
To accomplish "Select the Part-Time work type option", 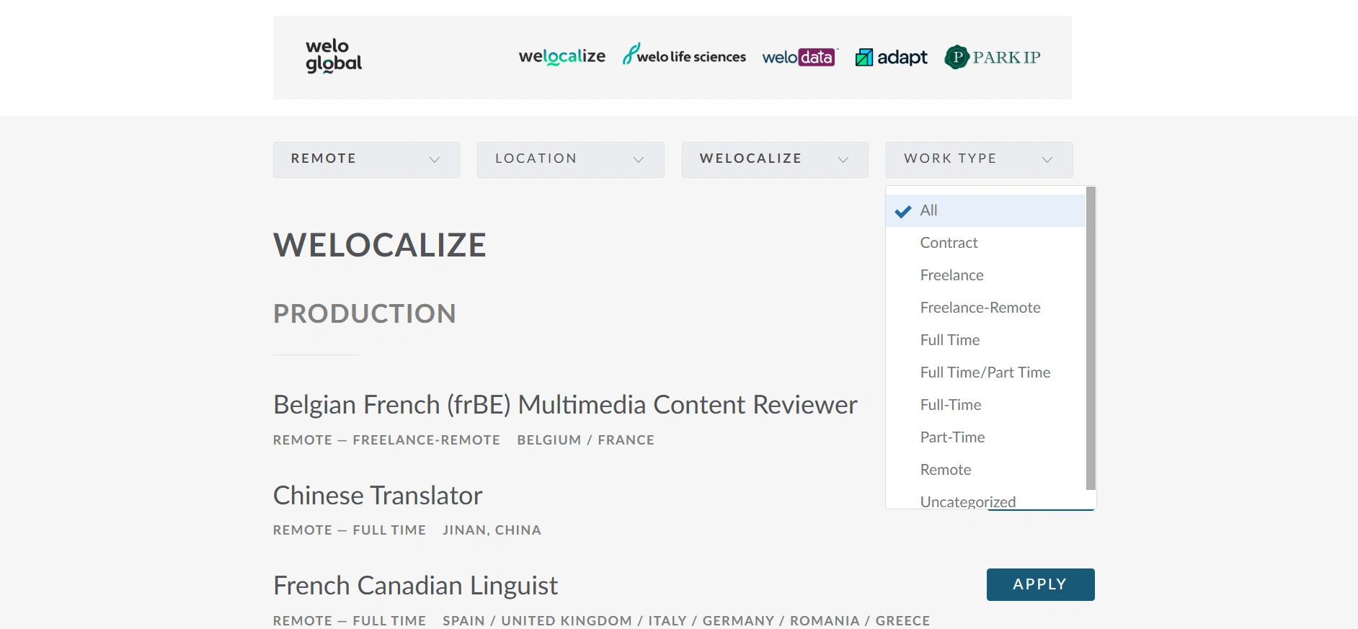I will point(985,437).
